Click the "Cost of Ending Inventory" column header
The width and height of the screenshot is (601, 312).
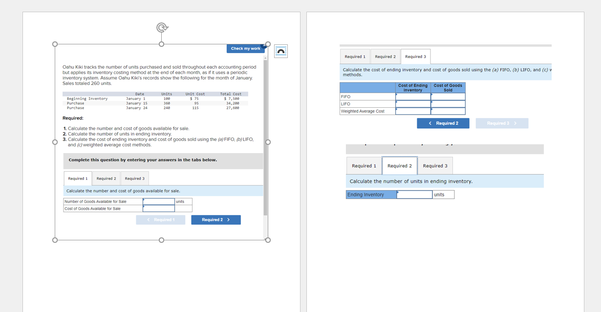click(413, 88)
